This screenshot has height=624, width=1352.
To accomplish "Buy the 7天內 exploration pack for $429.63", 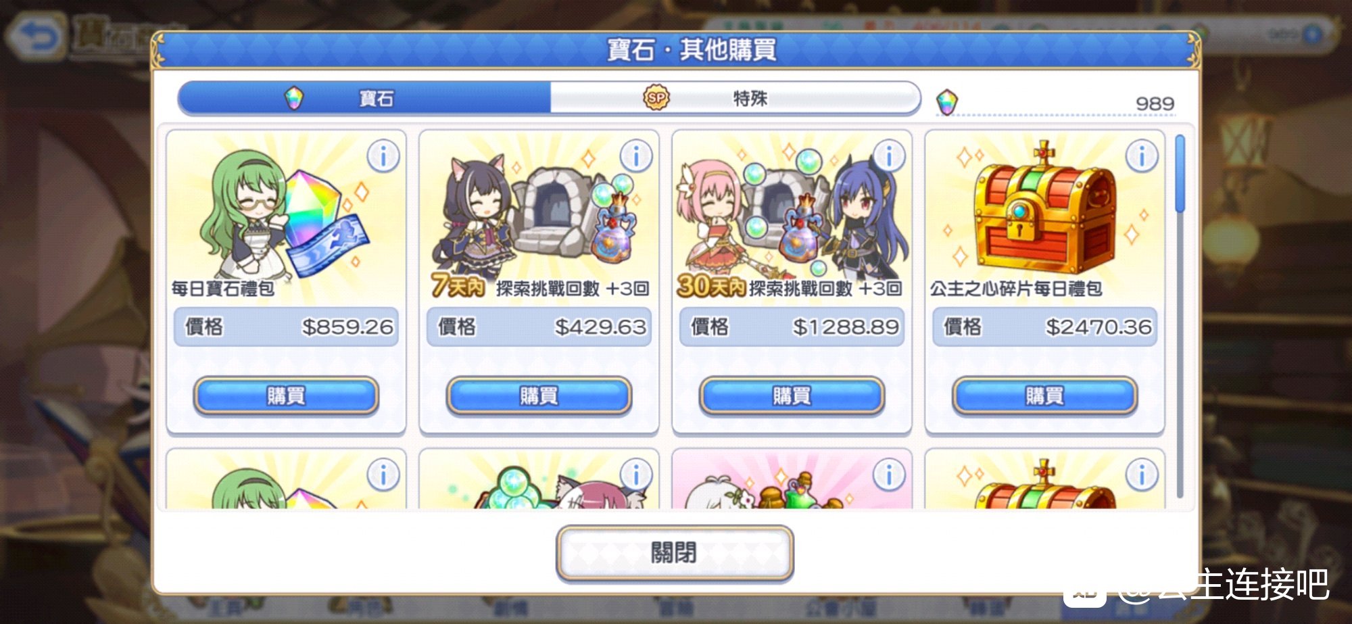I will pyautogui.click(x=539, y=395).
